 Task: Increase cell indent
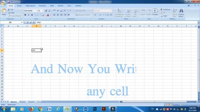pyautogui.click(x=68, y=15)
